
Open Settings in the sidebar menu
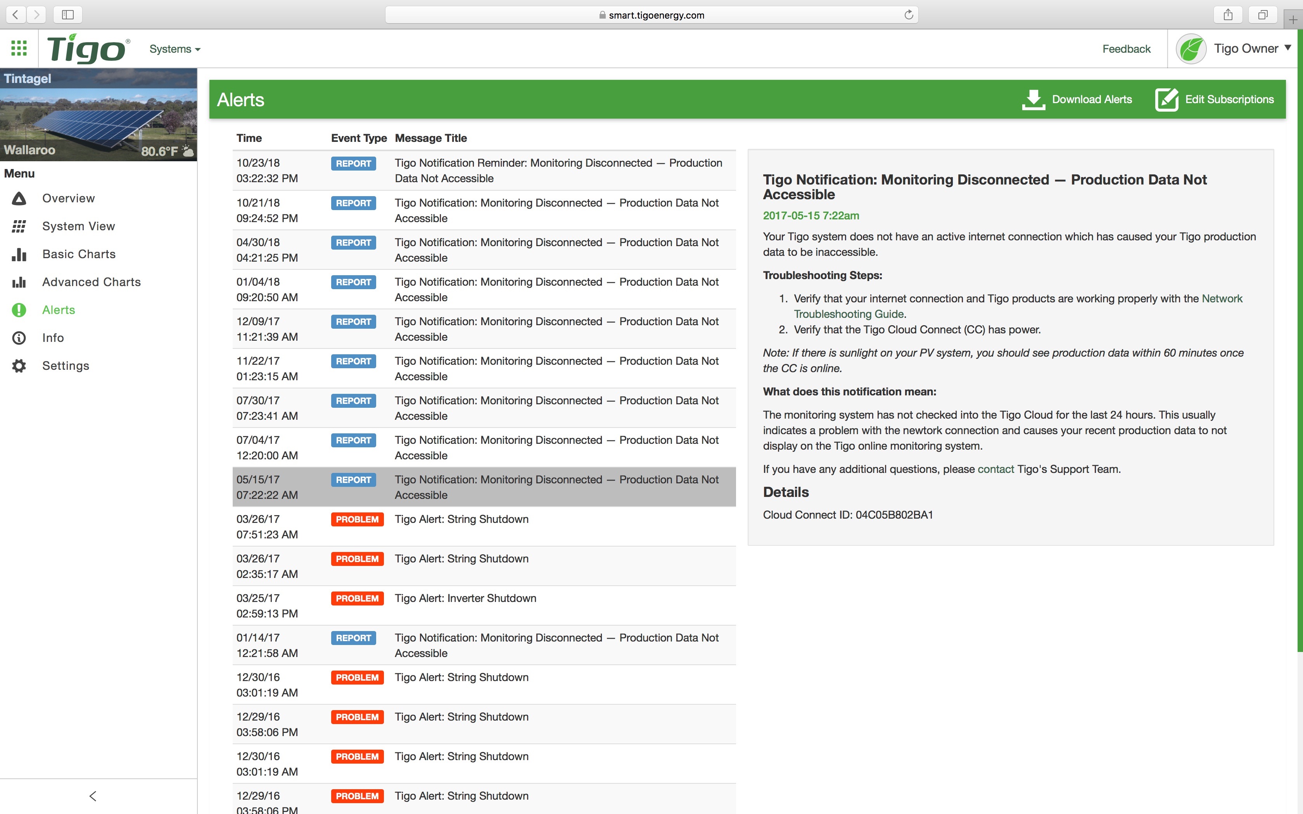click(x=66, y=366)
